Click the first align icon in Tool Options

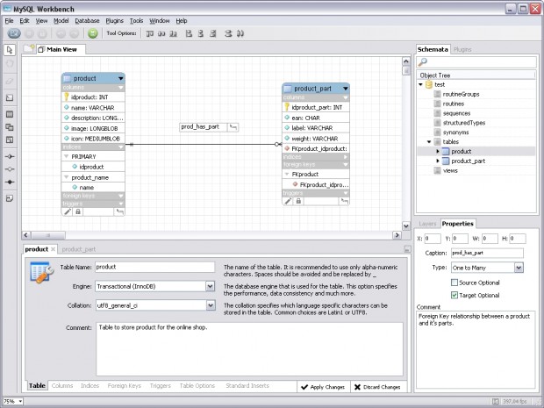(150, 33)
